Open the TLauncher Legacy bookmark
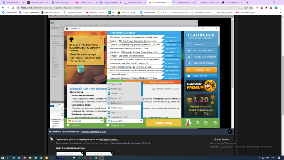 [128, 13]
